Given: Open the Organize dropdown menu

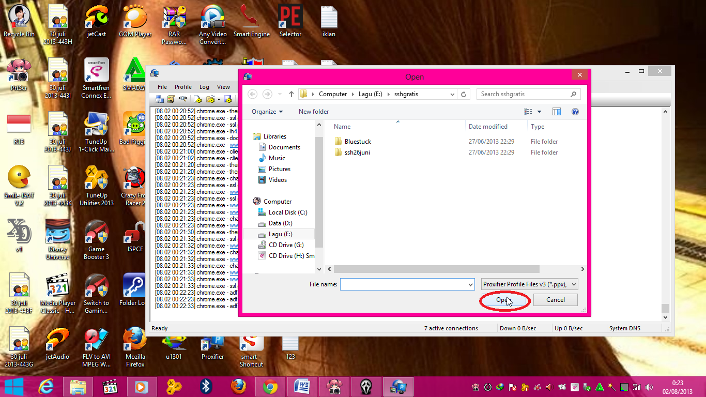Looking at the screenshot, I should point(267,112).
